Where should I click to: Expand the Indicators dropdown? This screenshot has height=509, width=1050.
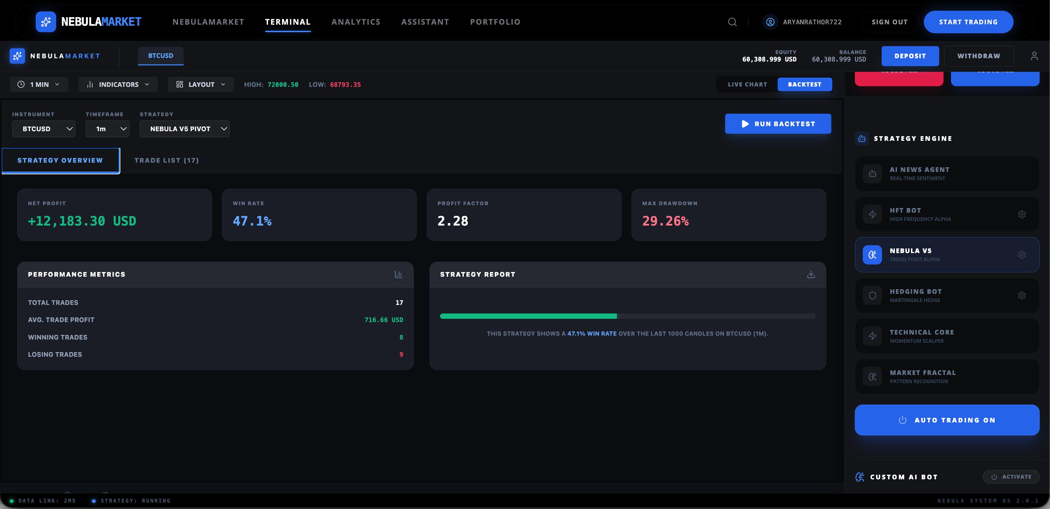[x=118, y=84]
